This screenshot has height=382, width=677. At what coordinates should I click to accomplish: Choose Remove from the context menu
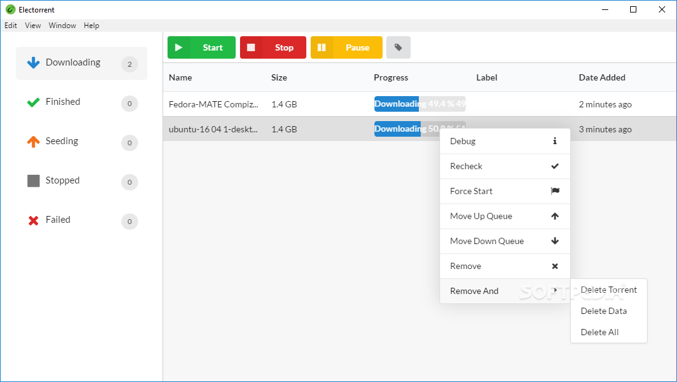pos(504,267)
